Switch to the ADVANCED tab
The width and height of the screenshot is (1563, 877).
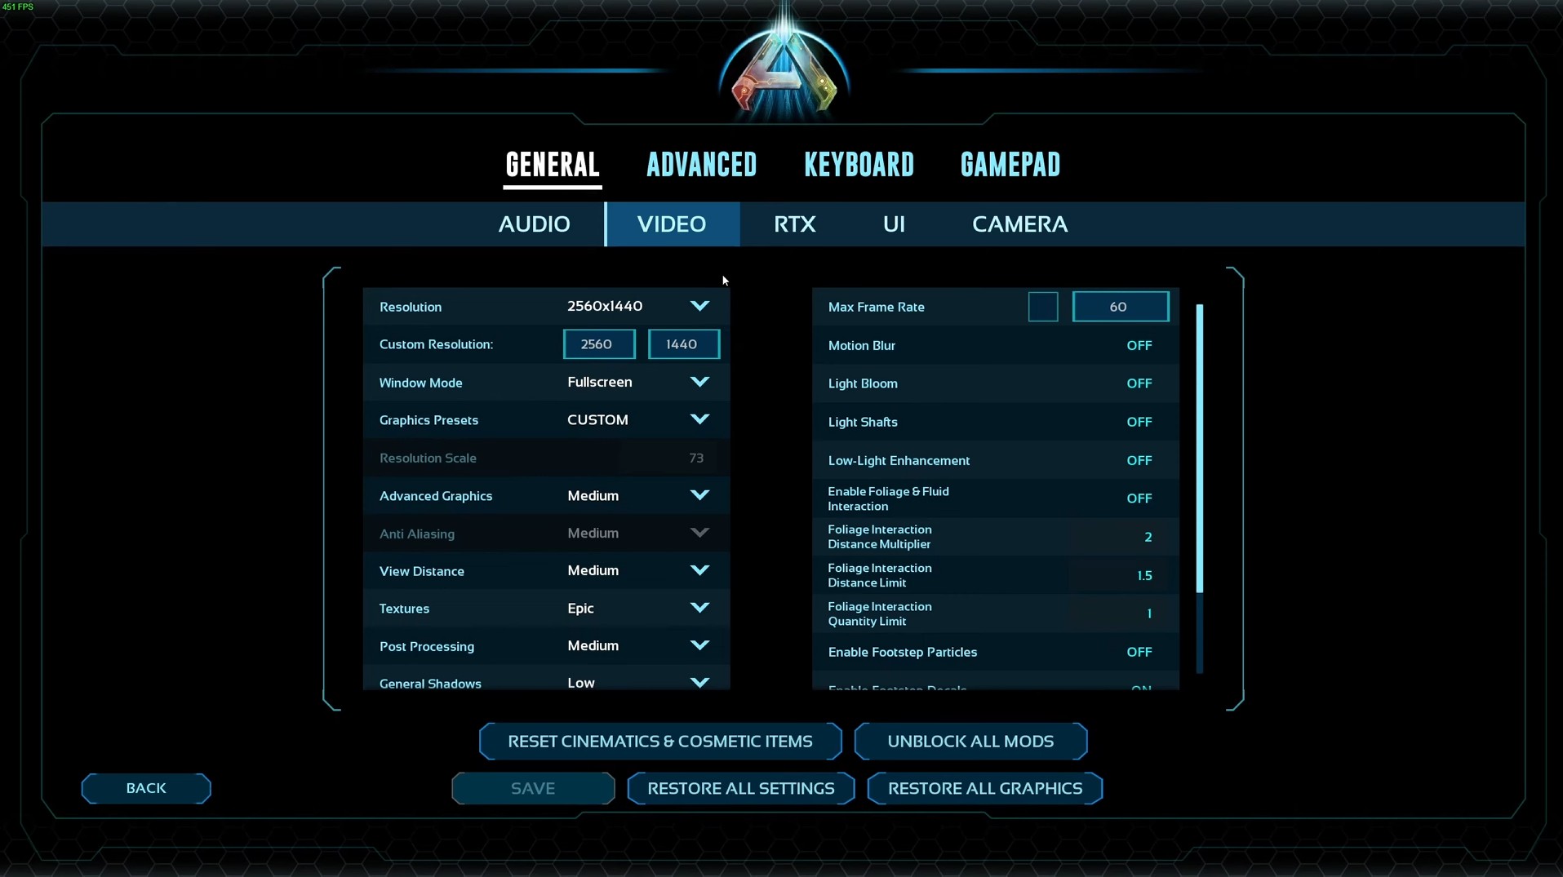(x=702, y=165)
